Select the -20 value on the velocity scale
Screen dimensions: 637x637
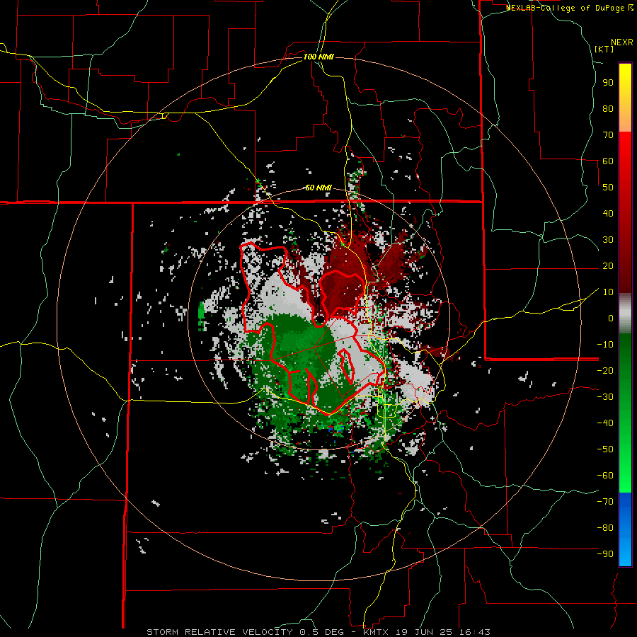[605, 370]
